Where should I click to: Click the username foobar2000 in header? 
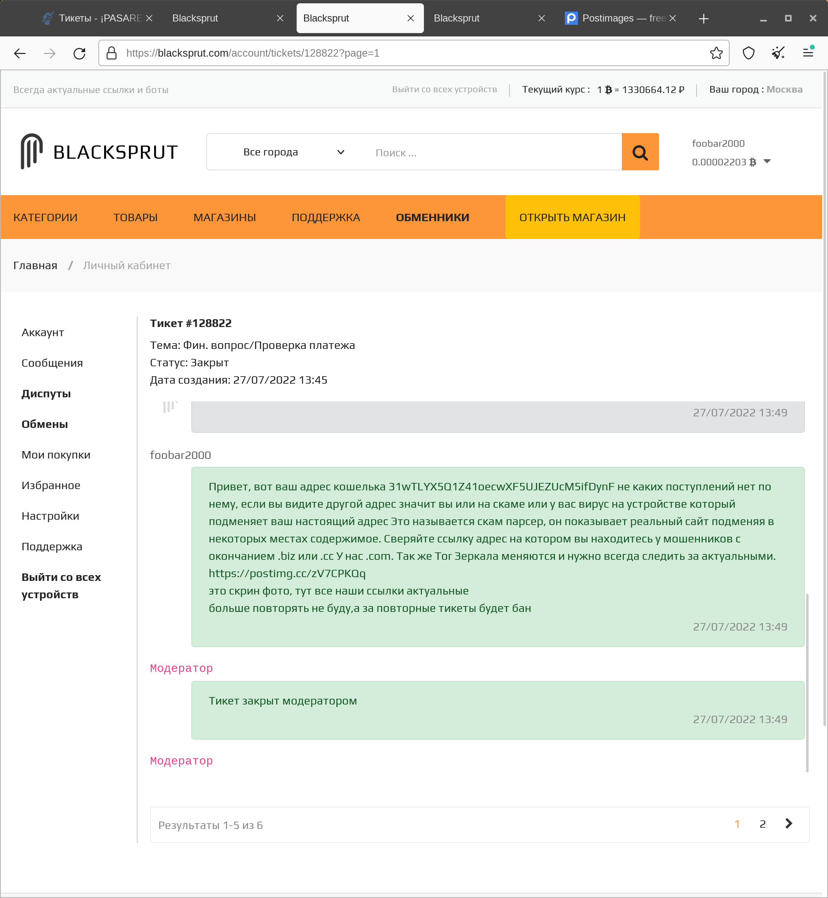pyautogui.click(x=718, y=143)
